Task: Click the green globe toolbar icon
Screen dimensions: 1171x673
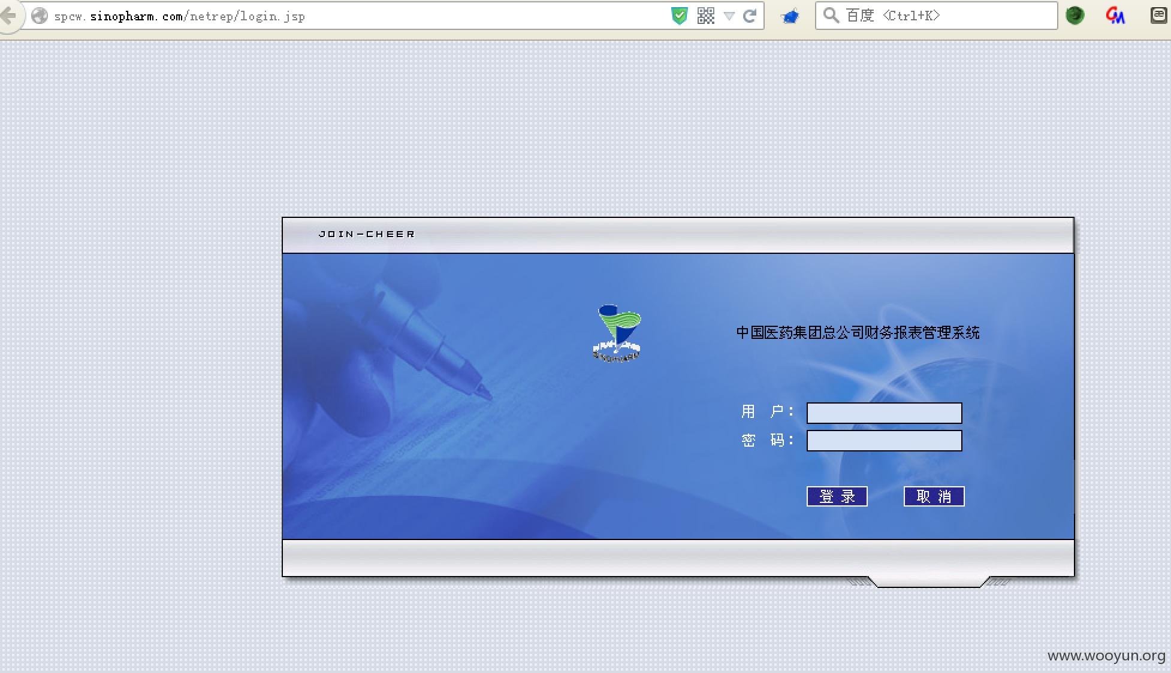Action: 1075,16
